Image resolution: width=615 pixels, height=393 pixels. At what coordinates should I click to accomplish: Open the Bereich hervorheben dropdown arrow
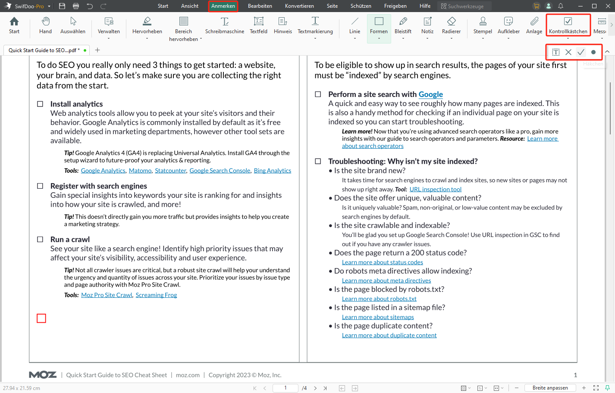click(x=201, y=39)
